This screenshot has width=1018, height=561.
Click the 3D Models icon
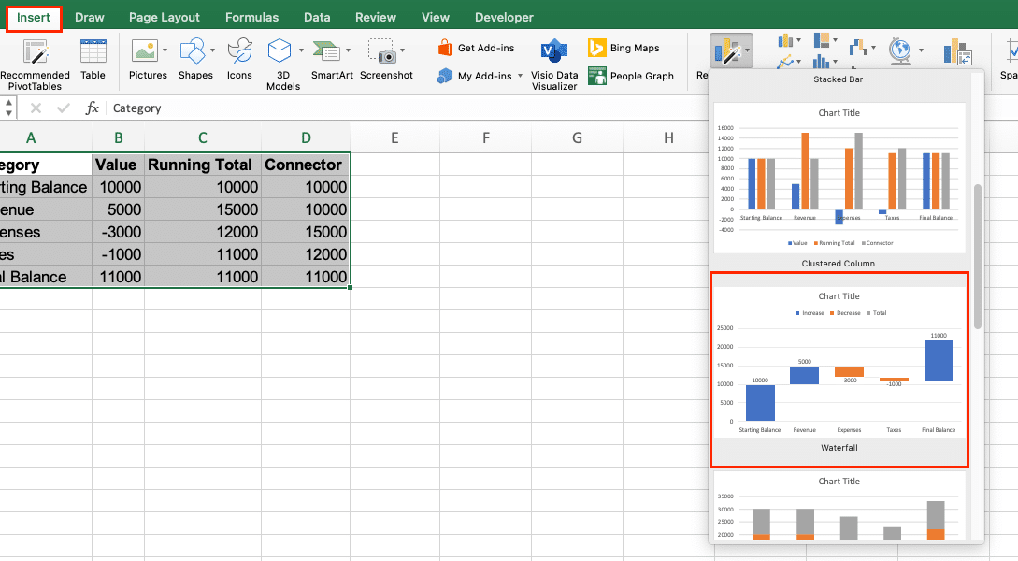click(x=280, y=50)
